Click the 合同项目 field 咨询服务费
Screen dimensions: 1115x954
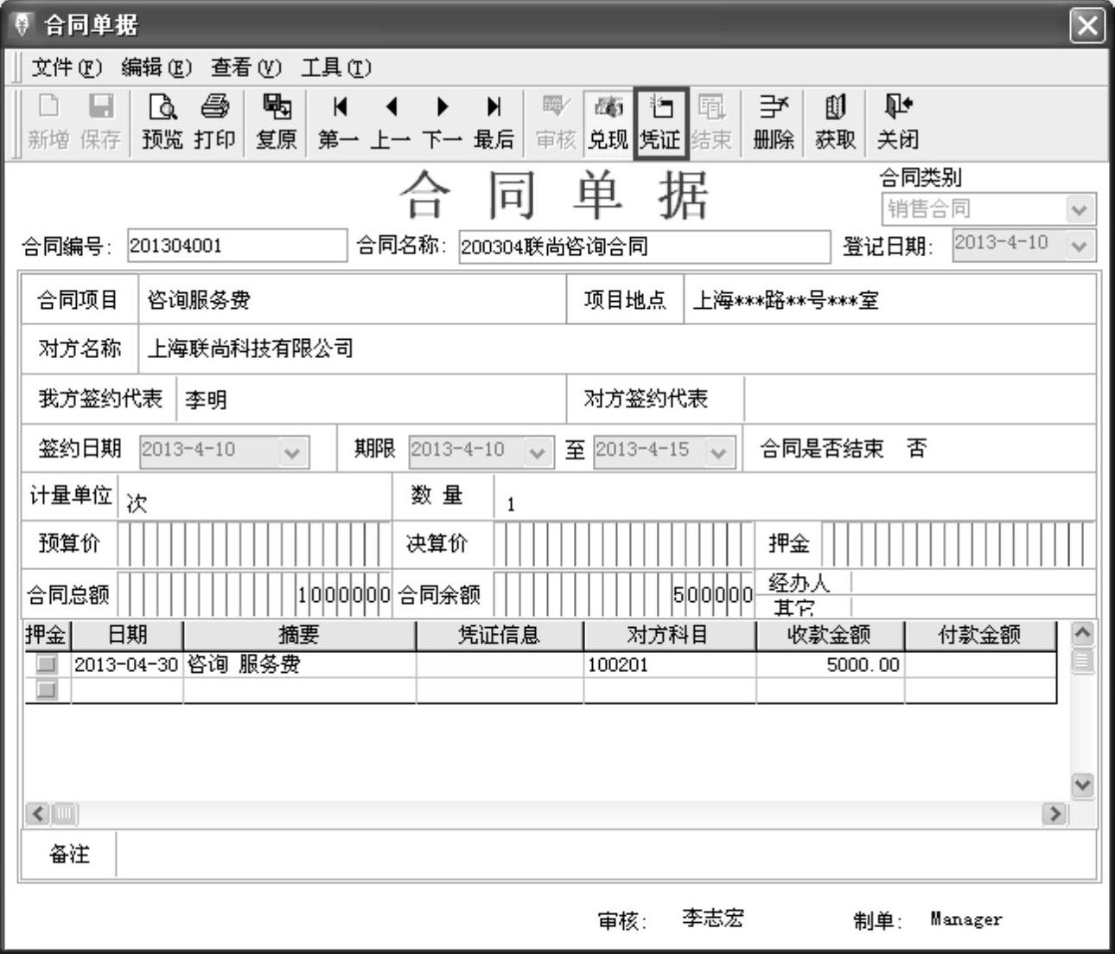pyautogui.click(x=352, y=300)
